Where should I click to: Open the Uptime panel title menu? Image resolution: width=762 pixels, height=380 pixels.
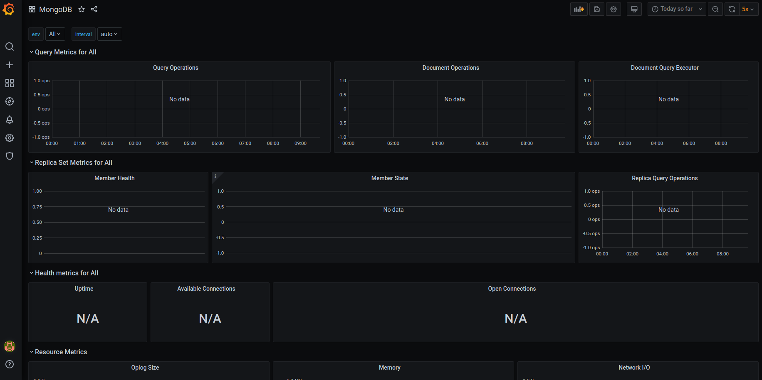[x=84, y=289]
